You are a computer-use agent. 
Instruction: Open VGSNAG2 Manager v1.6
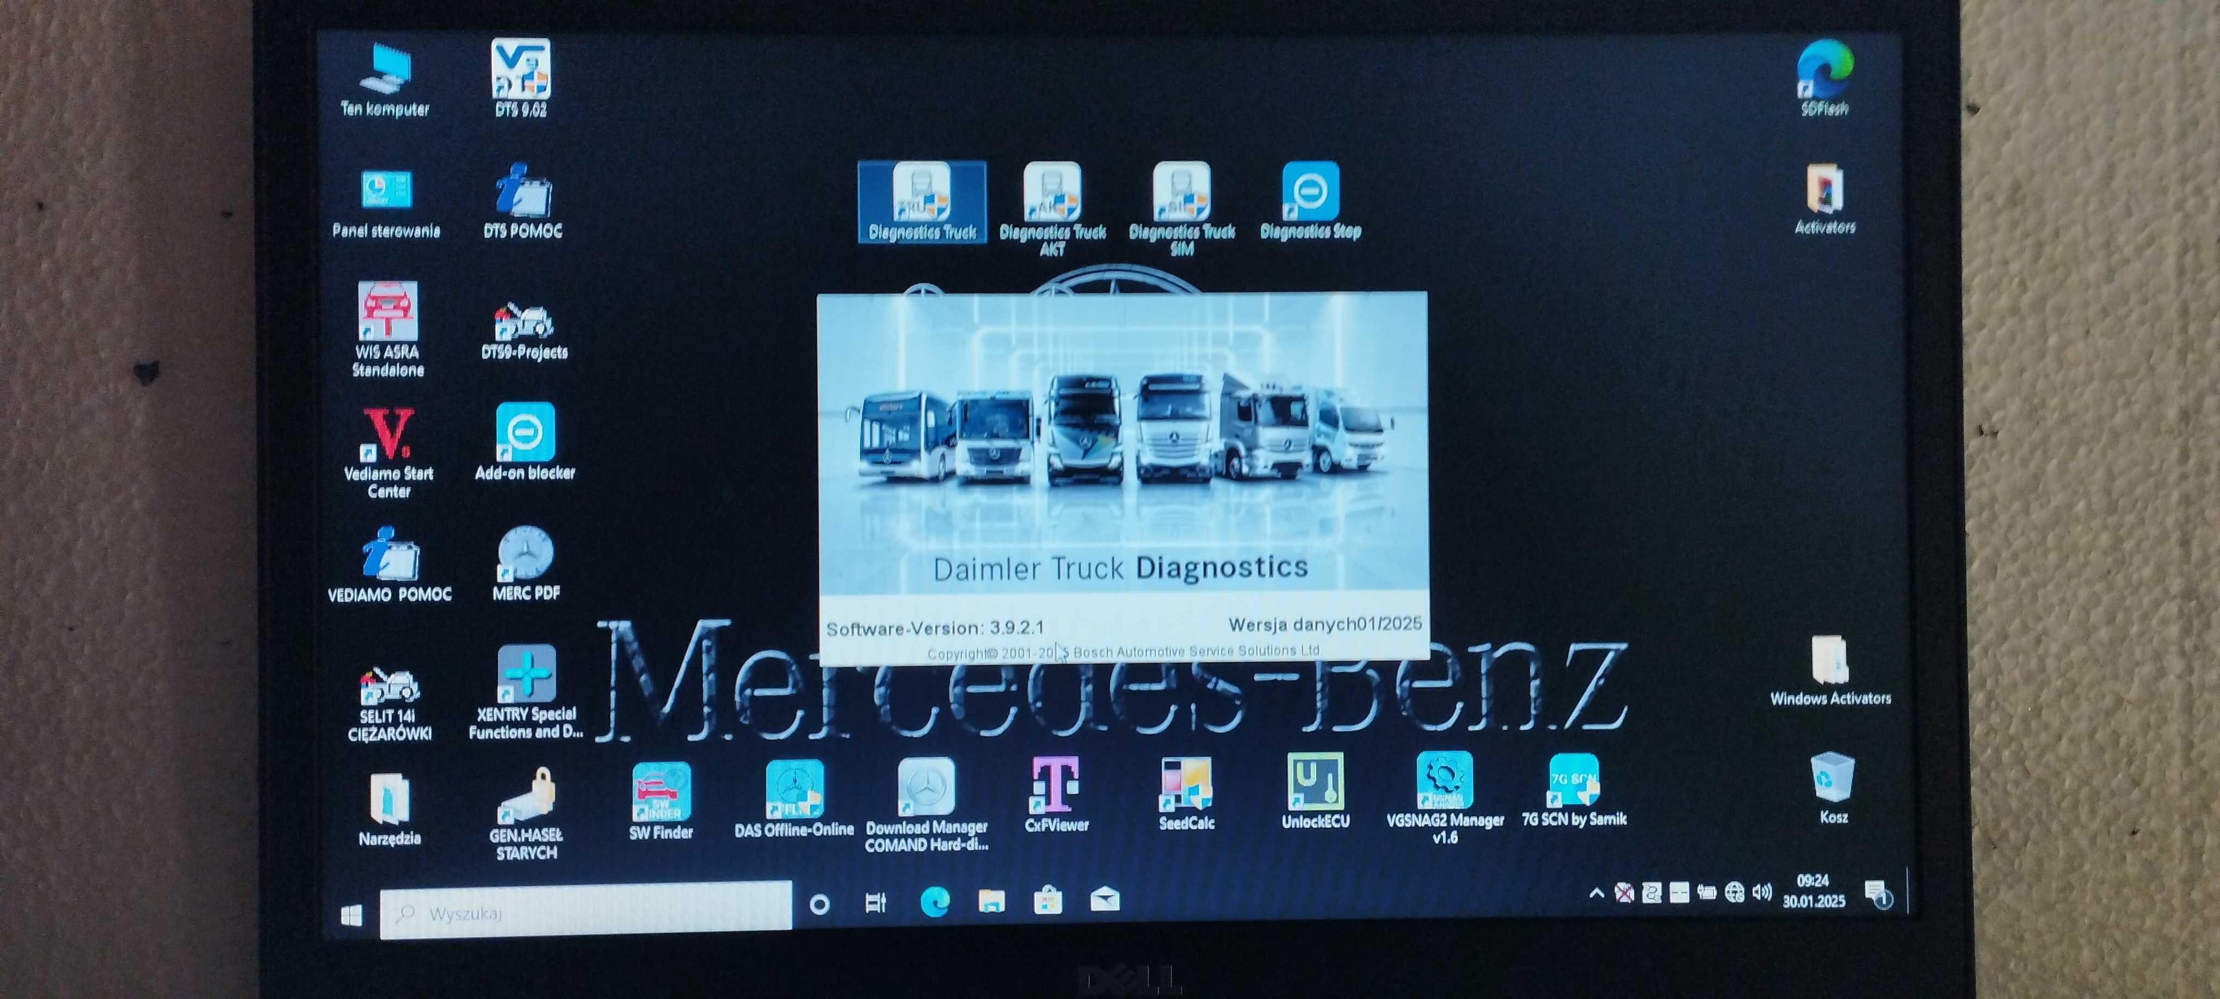pyautogui.click(x=1445, y=797)
